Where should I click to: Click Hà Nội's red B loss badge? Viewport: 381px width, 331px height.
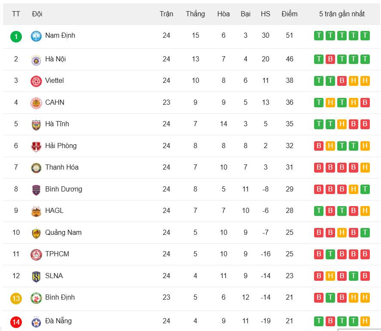pos(330,59)
